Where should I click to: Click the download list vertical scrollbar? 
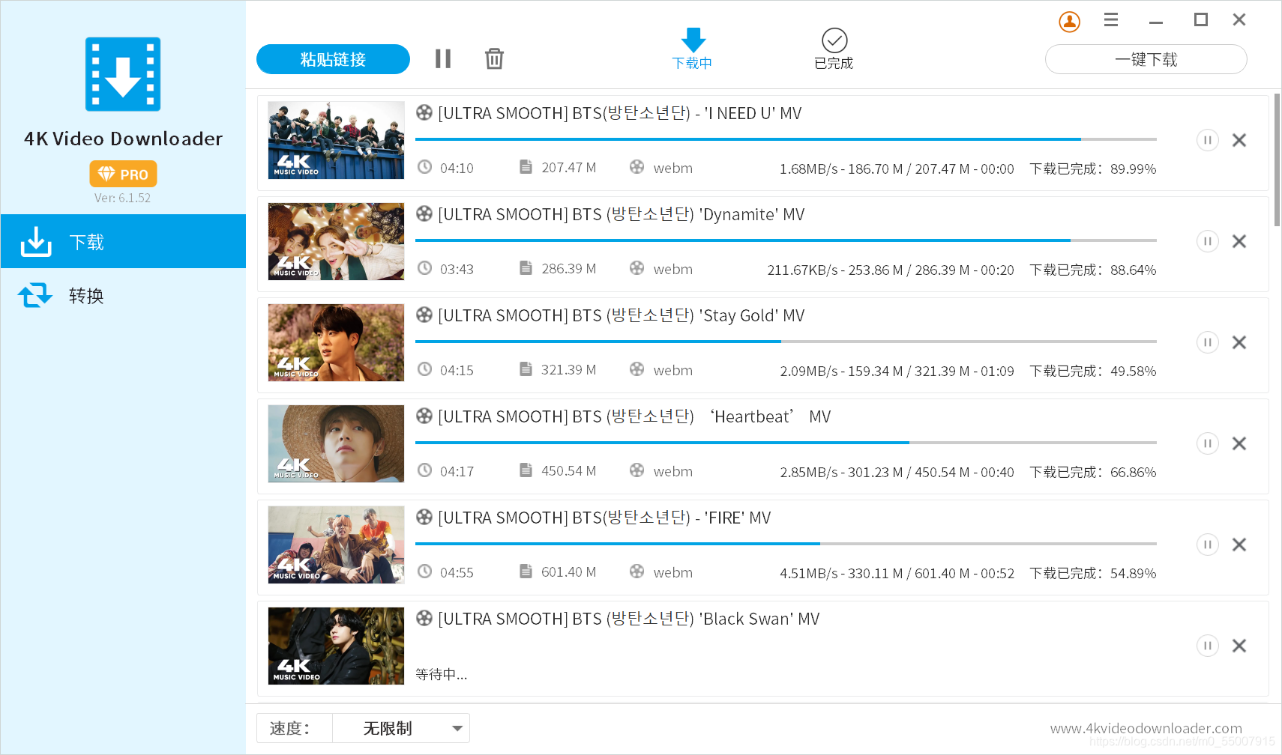[x=1277, y=160]
